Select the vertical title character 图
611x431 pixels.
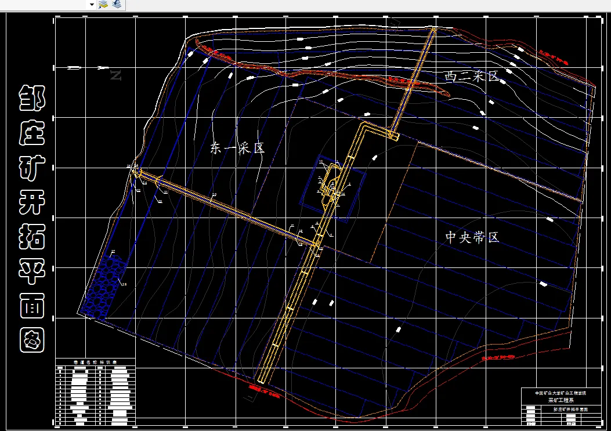tap(32, 340)
